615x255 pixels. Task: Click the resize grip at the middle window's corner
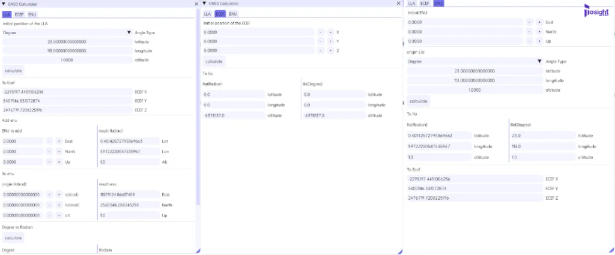point(399,251)
